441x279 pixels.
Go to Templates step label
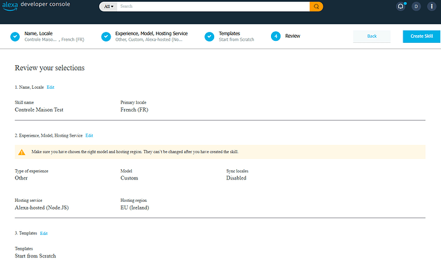pos(229,33)
